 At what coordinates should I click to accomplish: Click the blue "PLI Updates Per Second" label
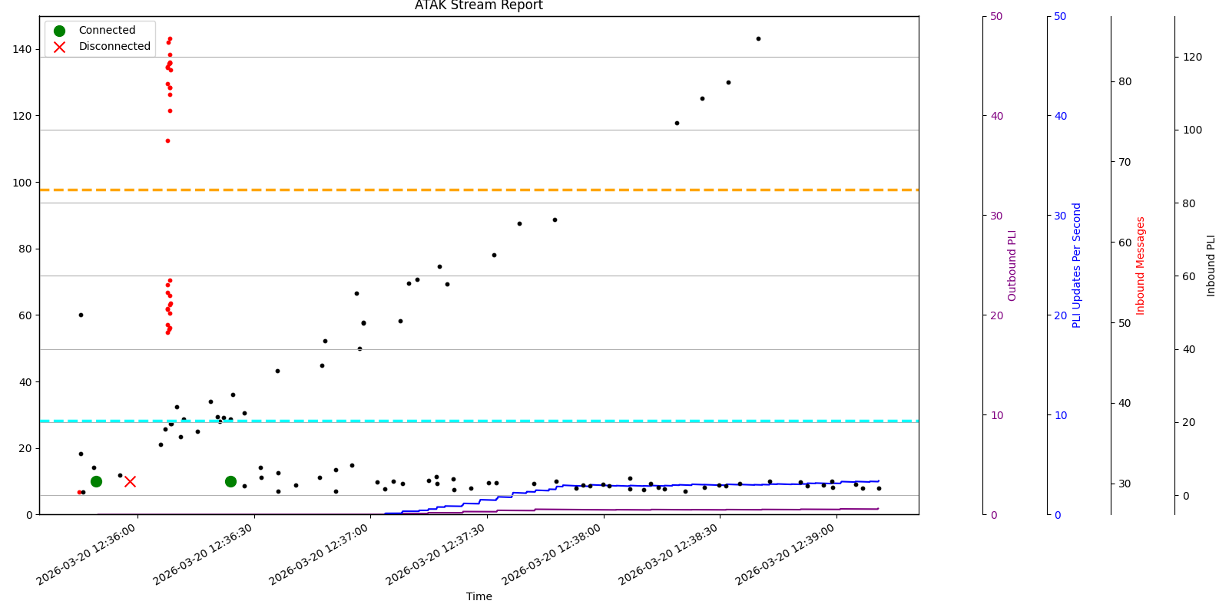(x=1076, y=266)
